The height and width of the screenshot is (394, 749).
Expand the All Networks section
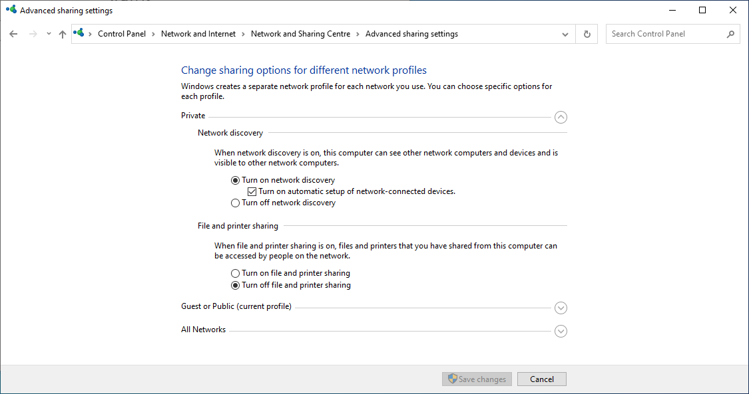coord(561,331)
